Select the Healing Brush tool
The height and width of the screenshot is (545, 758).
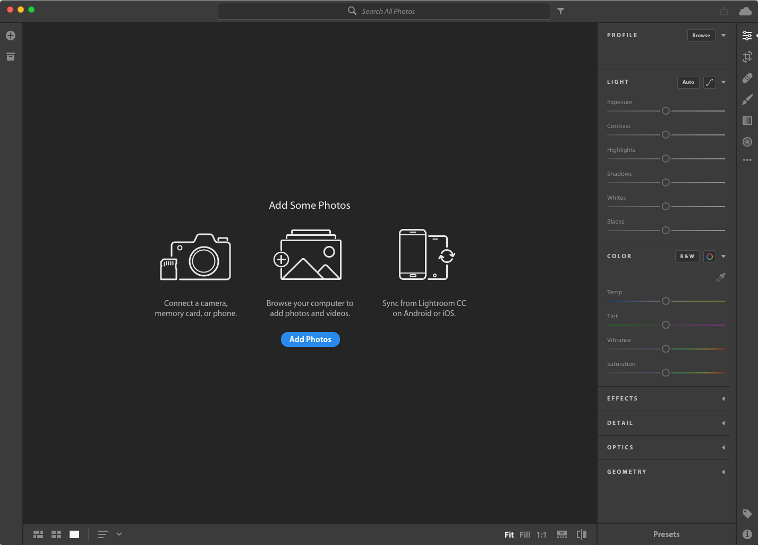tap(747, 78)
